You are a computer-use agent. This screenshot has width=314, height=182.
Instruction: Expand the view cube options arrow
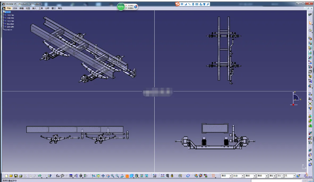click(134, 177)
